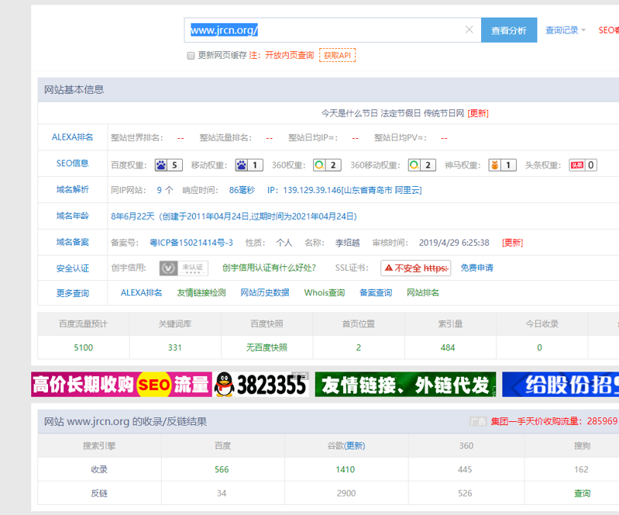The width and height of the screenshot is (619, 515).
Task: Open the 更多查询 row label
Action: pos(73,293)
